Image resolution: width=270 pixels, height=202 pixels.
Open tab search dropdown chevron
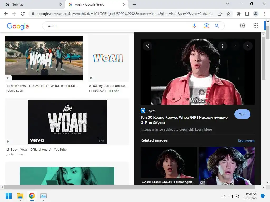click(228, 4)
